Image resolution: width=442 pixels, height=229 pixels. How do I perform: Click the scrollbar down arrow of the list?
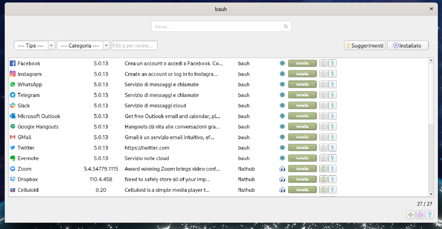point(431,194)
